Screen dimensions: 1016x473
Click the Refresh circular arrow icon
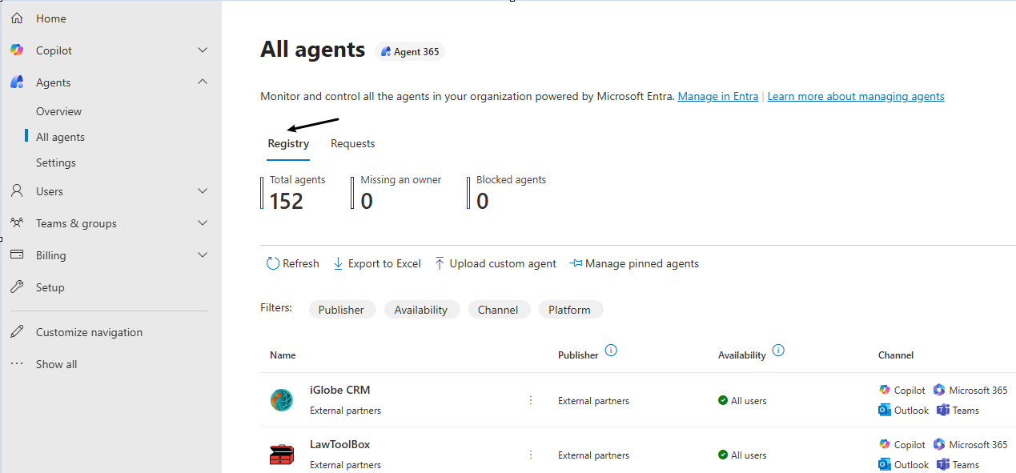(x=273, y=263)
